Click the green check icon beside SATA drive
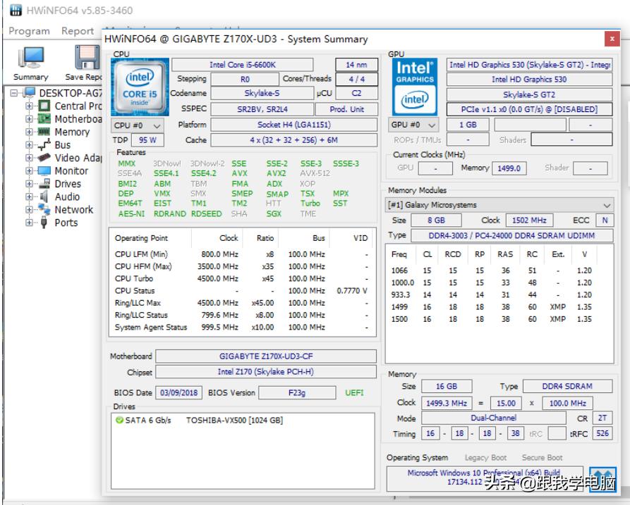This screenshot has height=505, width=630. point(119,420)
